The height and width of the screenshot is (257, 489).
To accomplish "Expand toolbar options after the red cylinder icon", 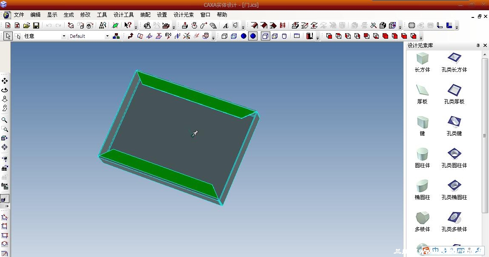I will [x=317, y=37].
